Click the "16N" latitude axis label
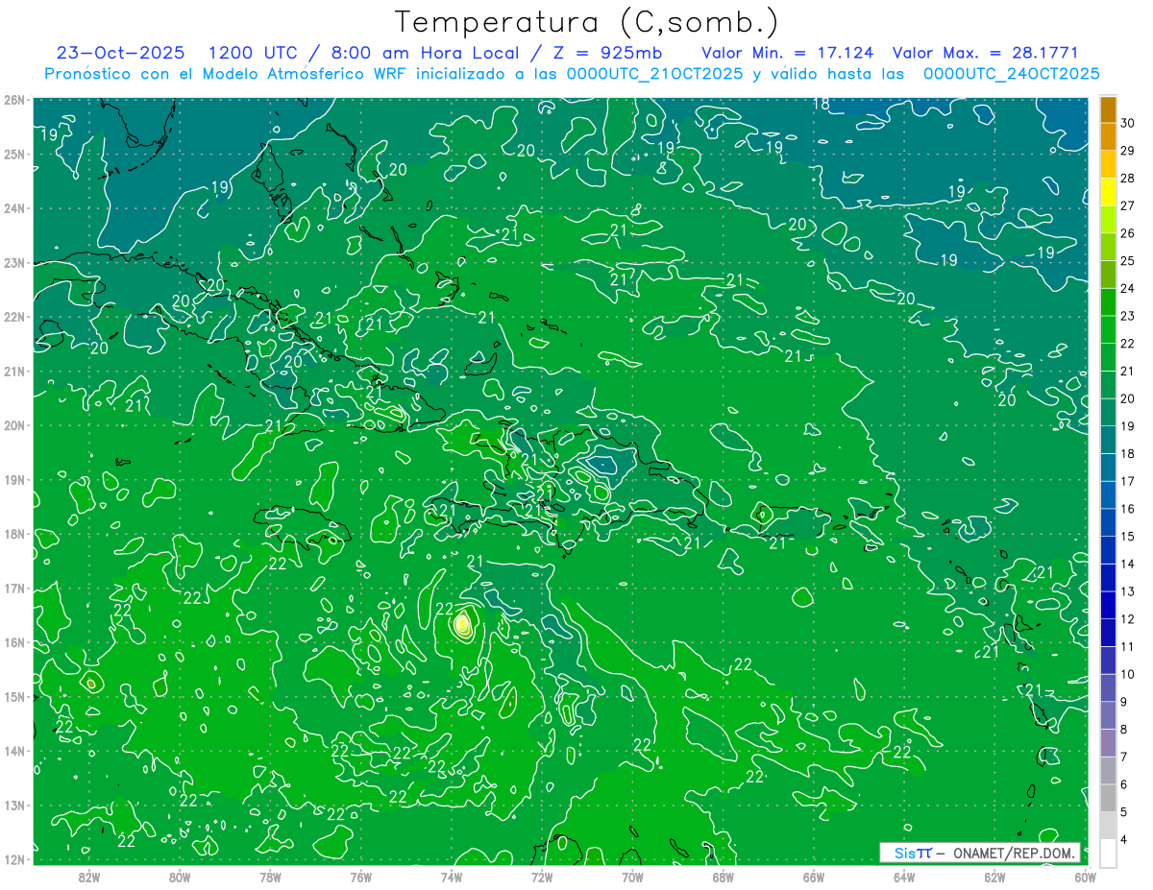Image resolution: width=1153 pixels, height=890 pixels. (x=14, y=642)
